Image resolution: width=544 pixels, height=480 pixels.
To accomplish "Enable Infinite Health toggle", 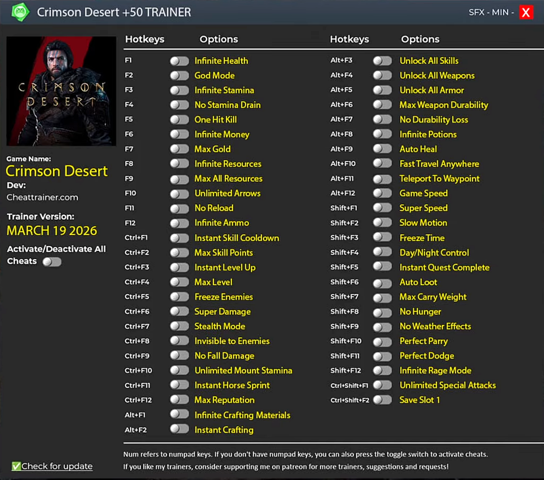I will tap(179, 61).
